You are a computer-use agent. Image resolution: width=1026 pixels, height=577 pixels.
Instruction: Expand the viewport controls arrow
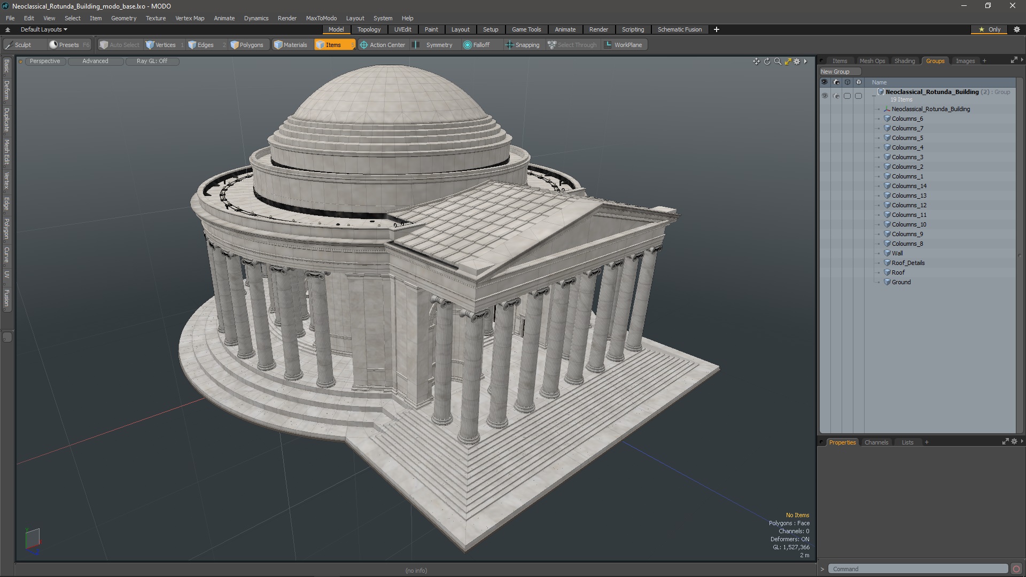805,61
